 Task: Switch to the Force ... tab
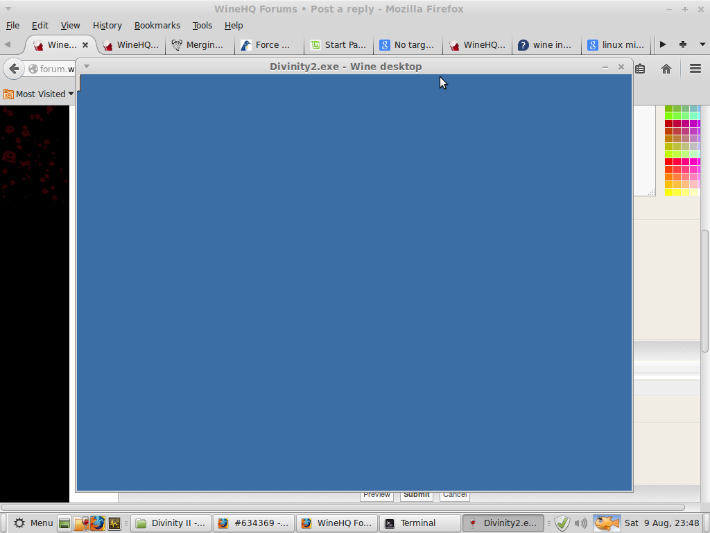[270, 45]
